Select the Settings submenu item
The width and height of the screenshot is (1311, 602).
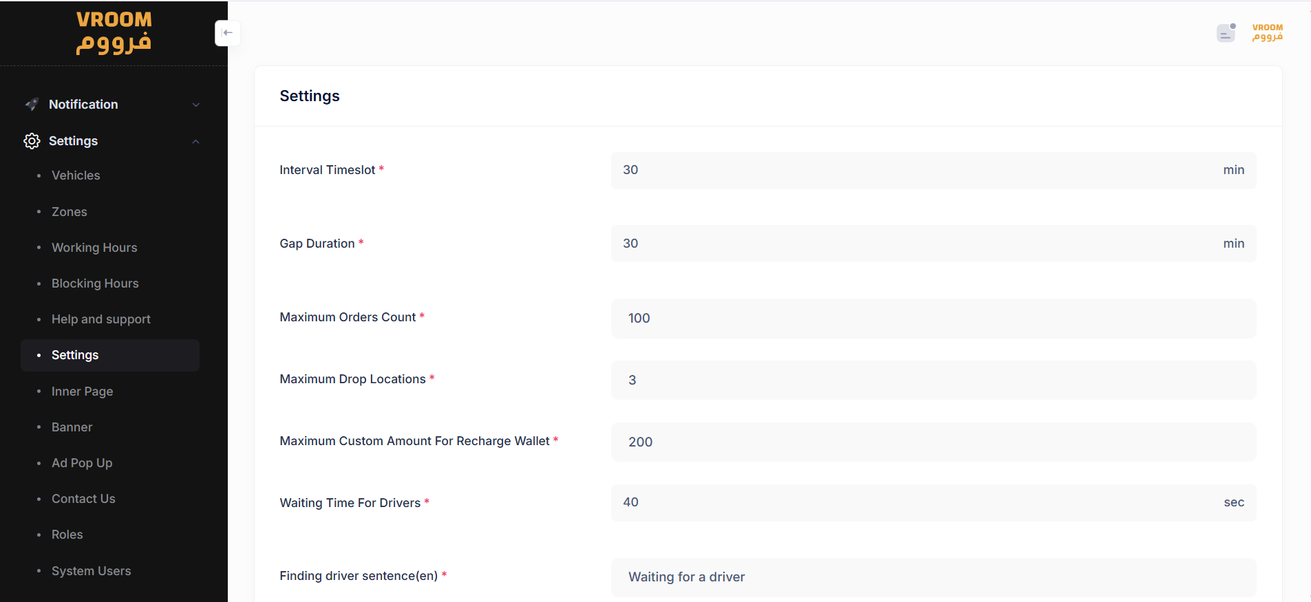pos(110,355)
